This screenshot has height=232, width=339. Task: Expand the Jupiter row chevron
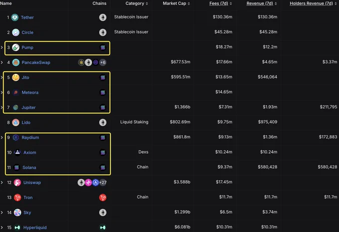[x=1, y=107]
